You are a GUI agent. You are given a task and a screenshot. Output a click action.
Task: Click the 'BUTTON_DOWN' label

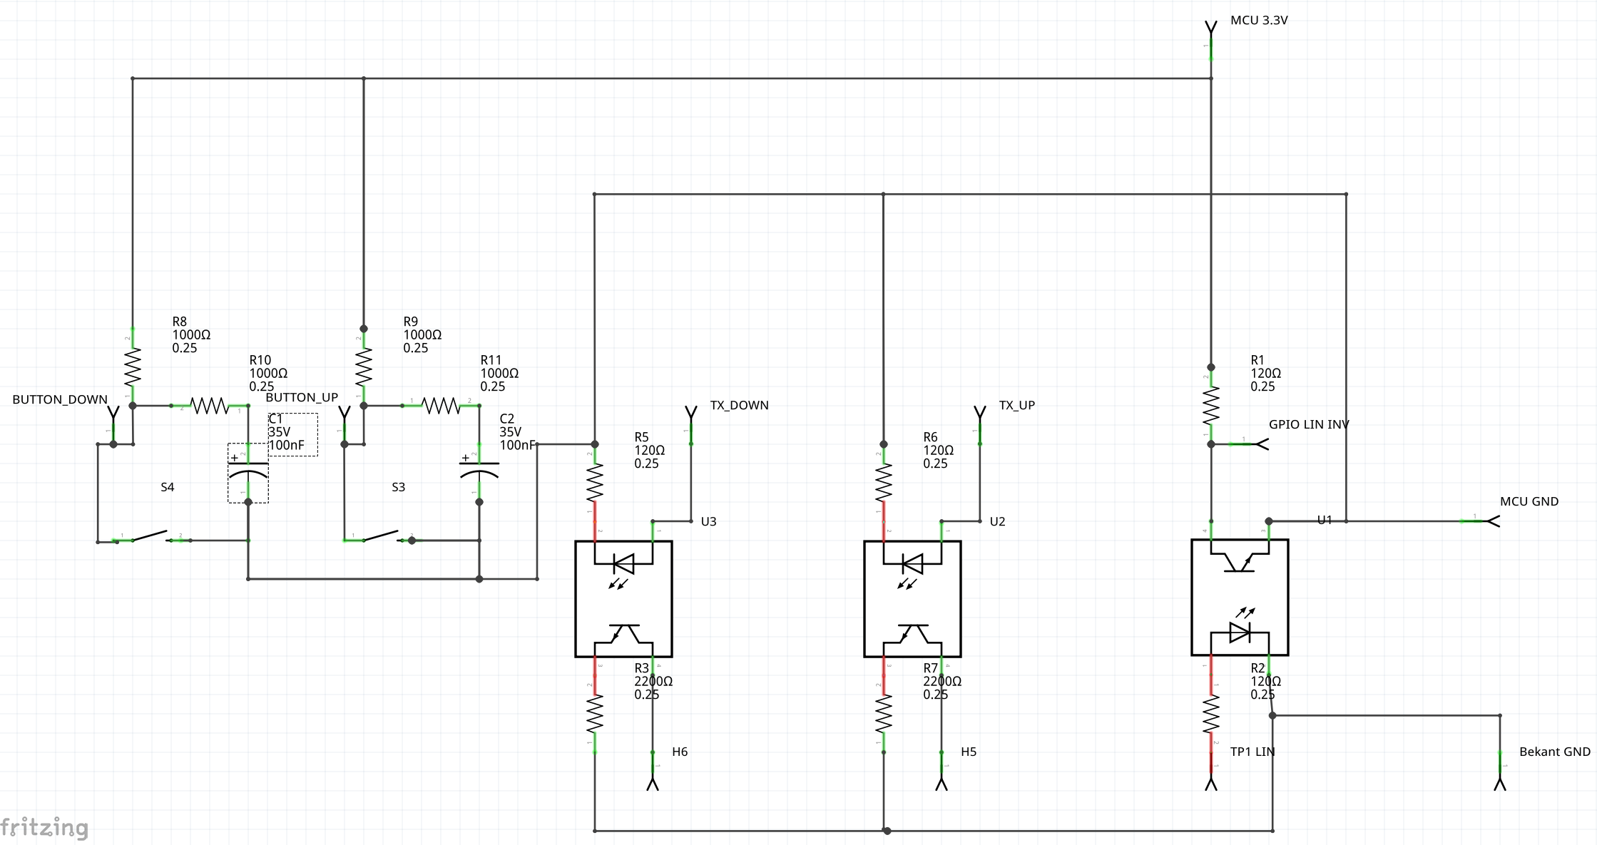pyautogui.click(x=60, y=400)
